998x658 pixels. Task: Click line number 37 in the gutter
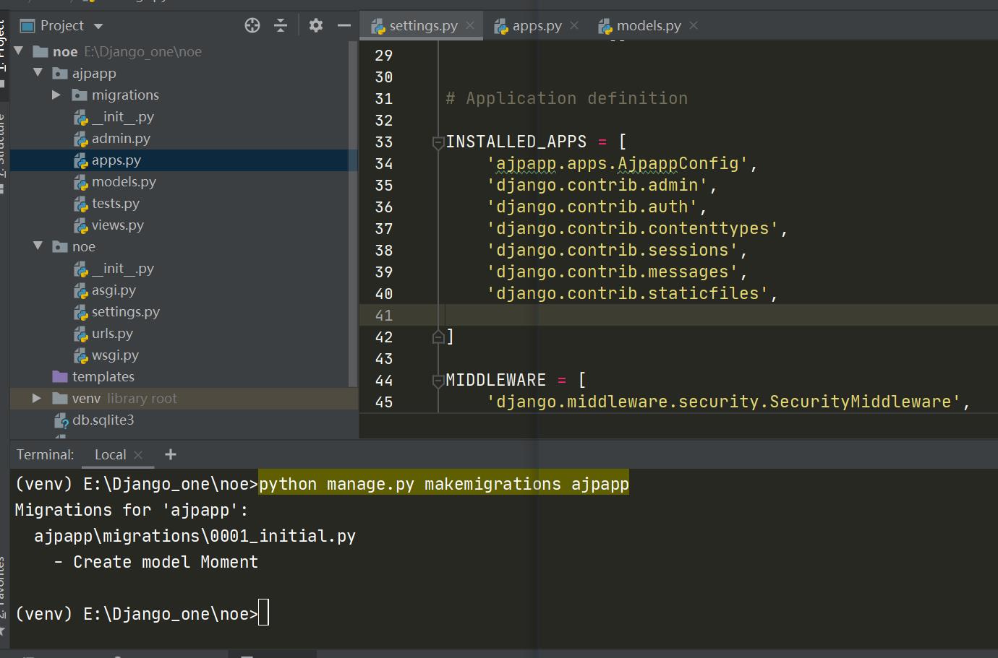point(384,229)
